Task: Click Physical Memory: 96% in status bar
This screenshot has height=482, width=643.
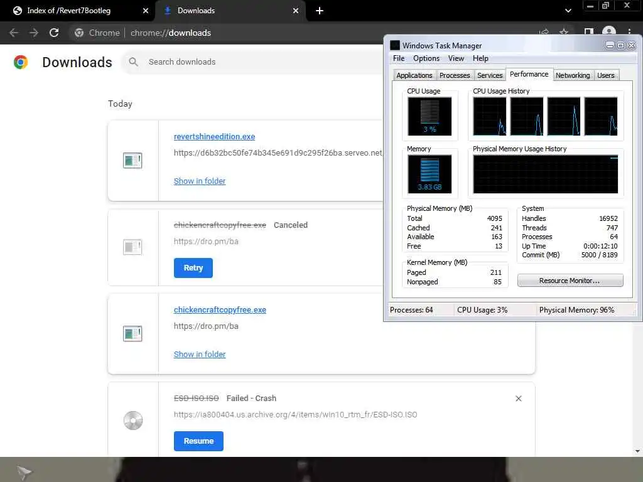Action: pos(576,310)
